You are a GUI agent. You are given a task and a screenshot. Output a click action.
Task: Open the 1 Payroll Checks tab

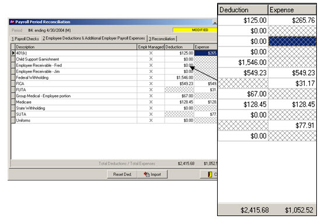pyautogui.click(x=25, y=39)
